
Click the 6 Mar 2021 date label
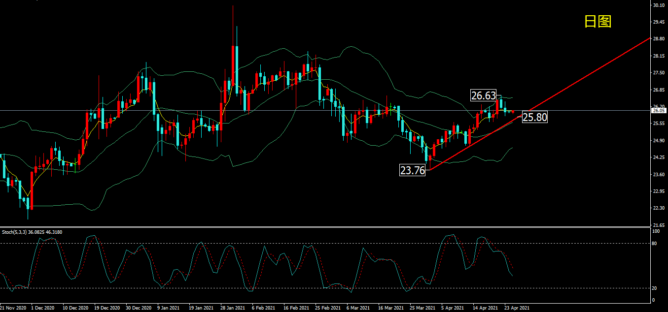coord(358,308)
